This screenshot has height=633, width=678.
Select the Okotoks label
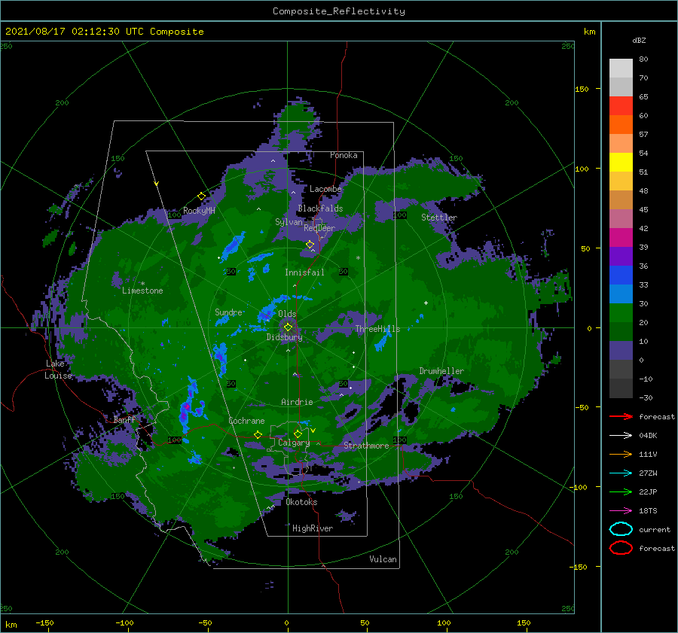(301, 502)
